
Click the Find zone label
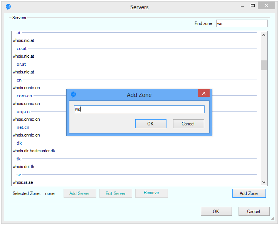pos(203,23)
